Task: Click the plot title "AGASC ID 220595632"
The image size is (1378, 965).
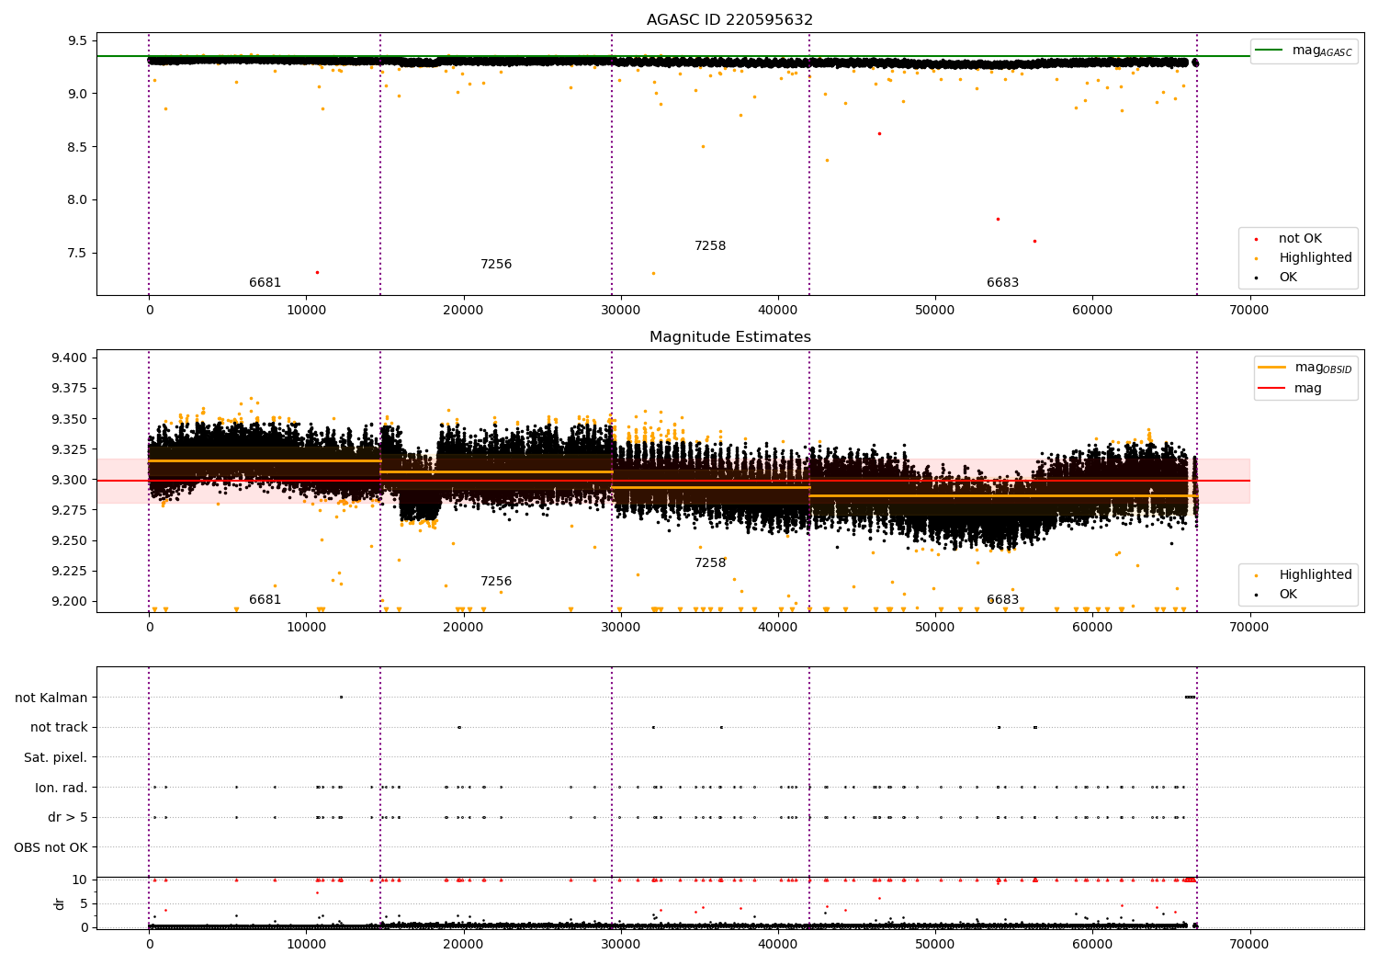Action: [x=729, y=20]
